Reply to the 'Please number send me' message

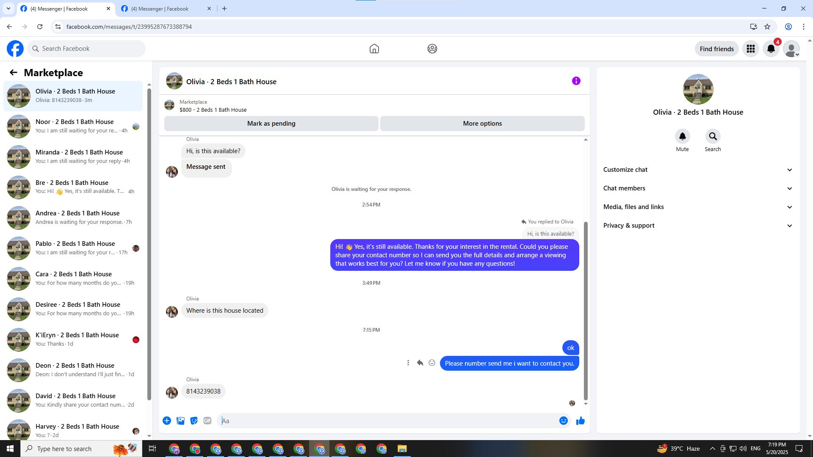point(420,363)
